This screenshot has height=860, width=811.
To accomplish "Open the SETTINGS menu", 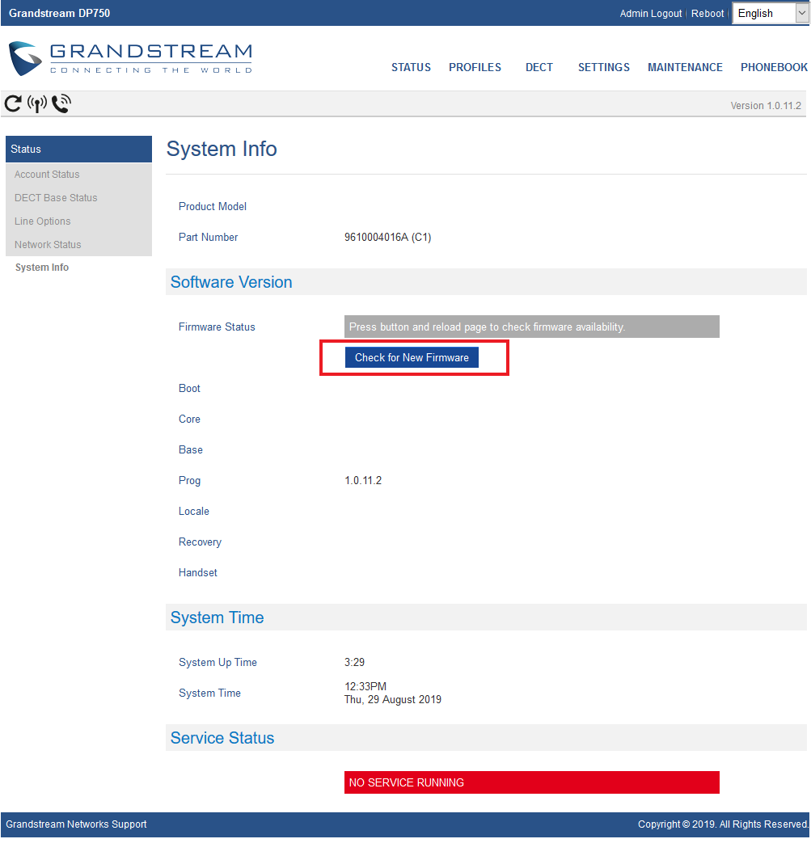I will pyautogui.click(x=603, y=67).
